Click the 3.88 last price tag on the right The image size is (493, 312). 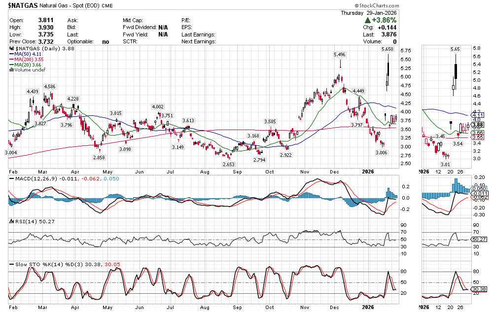(x=478, y=124)
